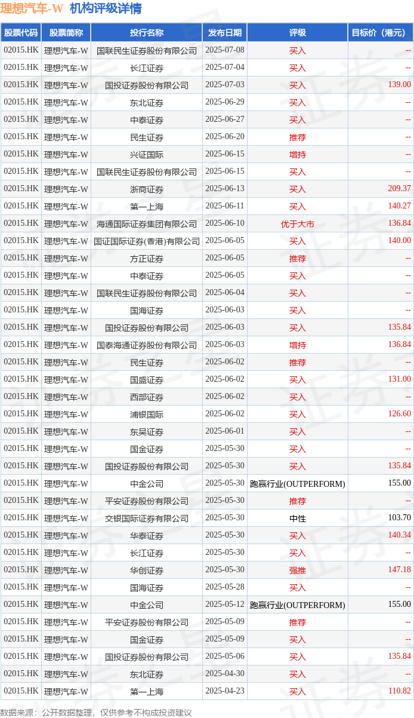Viewport: 414px width, 718px height.
Task: Click 兴证国际 firm name
Action: coord(147,155)
